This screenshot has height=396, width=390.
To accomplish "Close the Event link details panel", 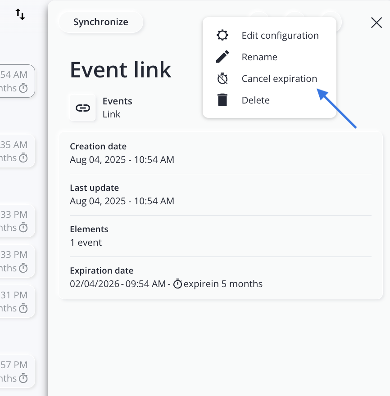I will pos(376,22).
